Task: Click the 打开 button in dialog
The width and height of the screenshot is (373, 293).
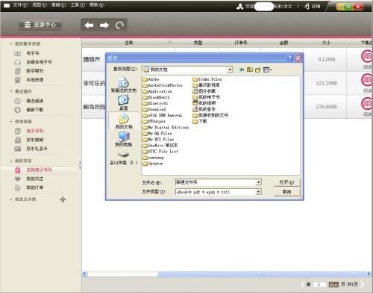Action: 287,182
